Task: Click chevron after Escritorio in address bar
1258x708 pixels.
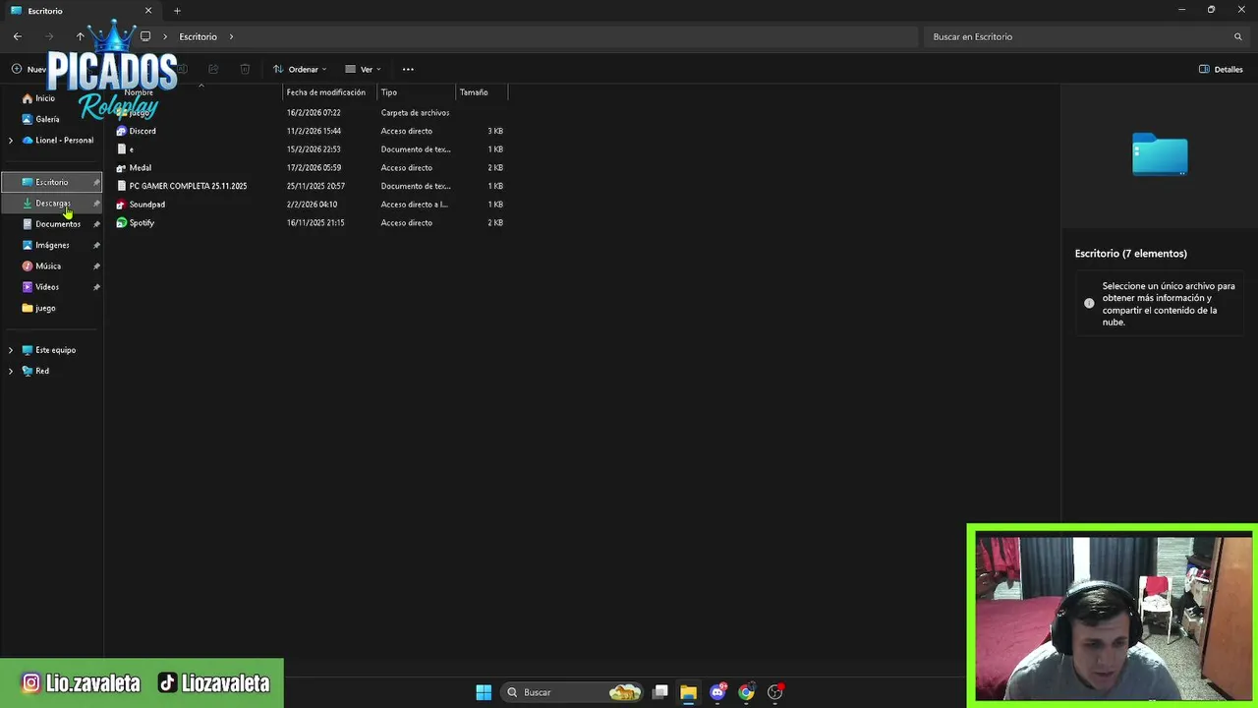Action: (232, 36)
